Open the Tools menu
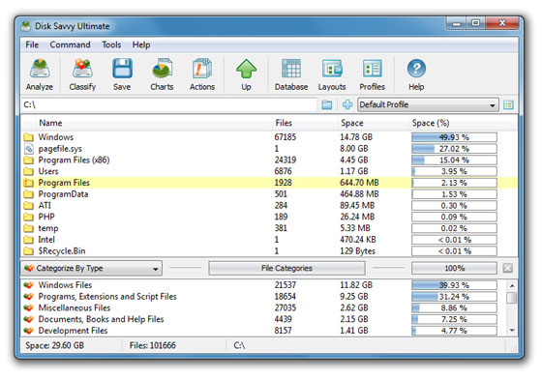542x379 pixels. pos(111,44)
